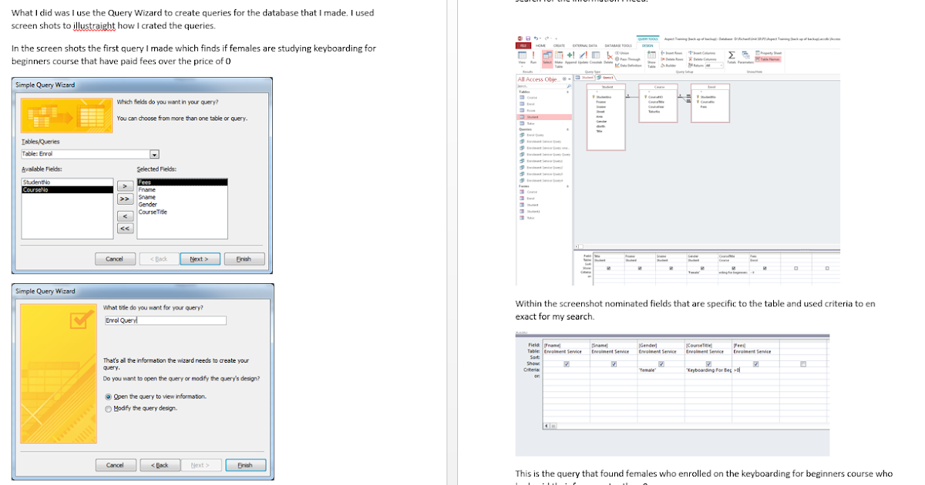Click the Property Sheet ribbon button

[x=769, y=53]
